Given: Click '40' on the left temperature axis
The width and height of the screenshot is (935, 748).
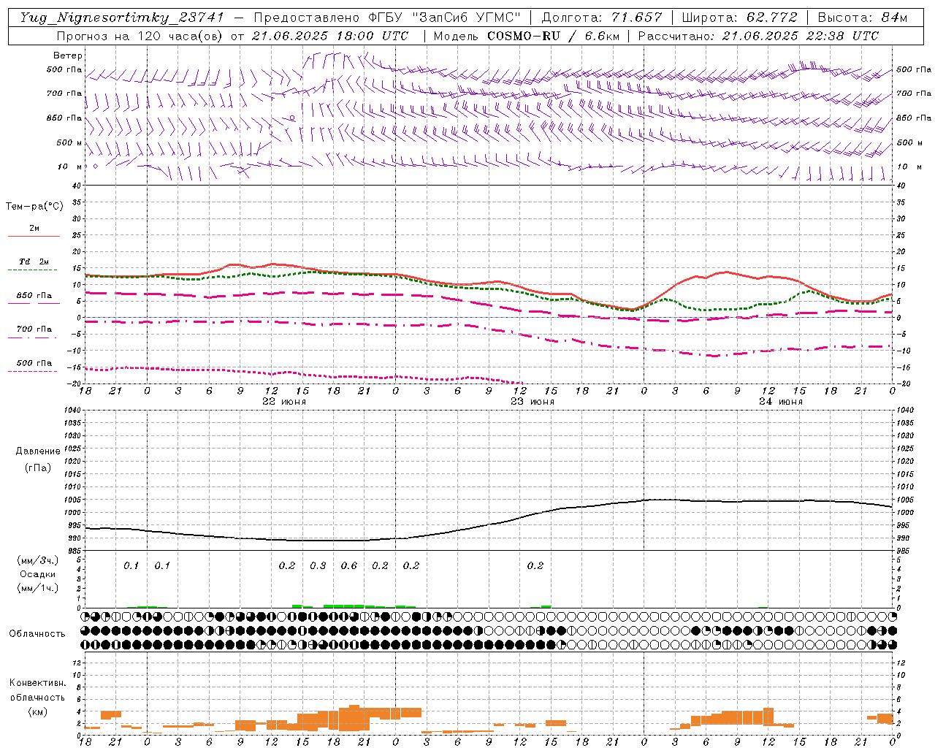Looking at the screenshot, I should pos(77,186).
